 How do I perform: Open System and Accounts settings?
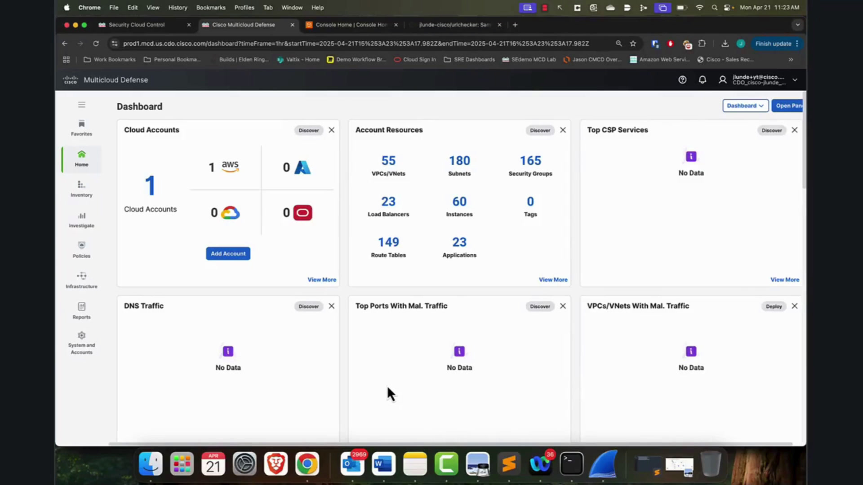(81, 344)
